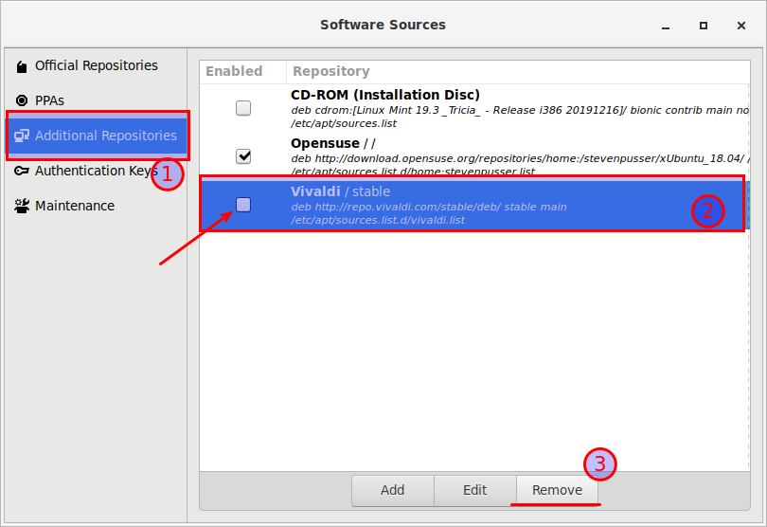Uncheck the Opensuse repository checkbox
This screenshot has height=527, width=767.
(243, 156)
